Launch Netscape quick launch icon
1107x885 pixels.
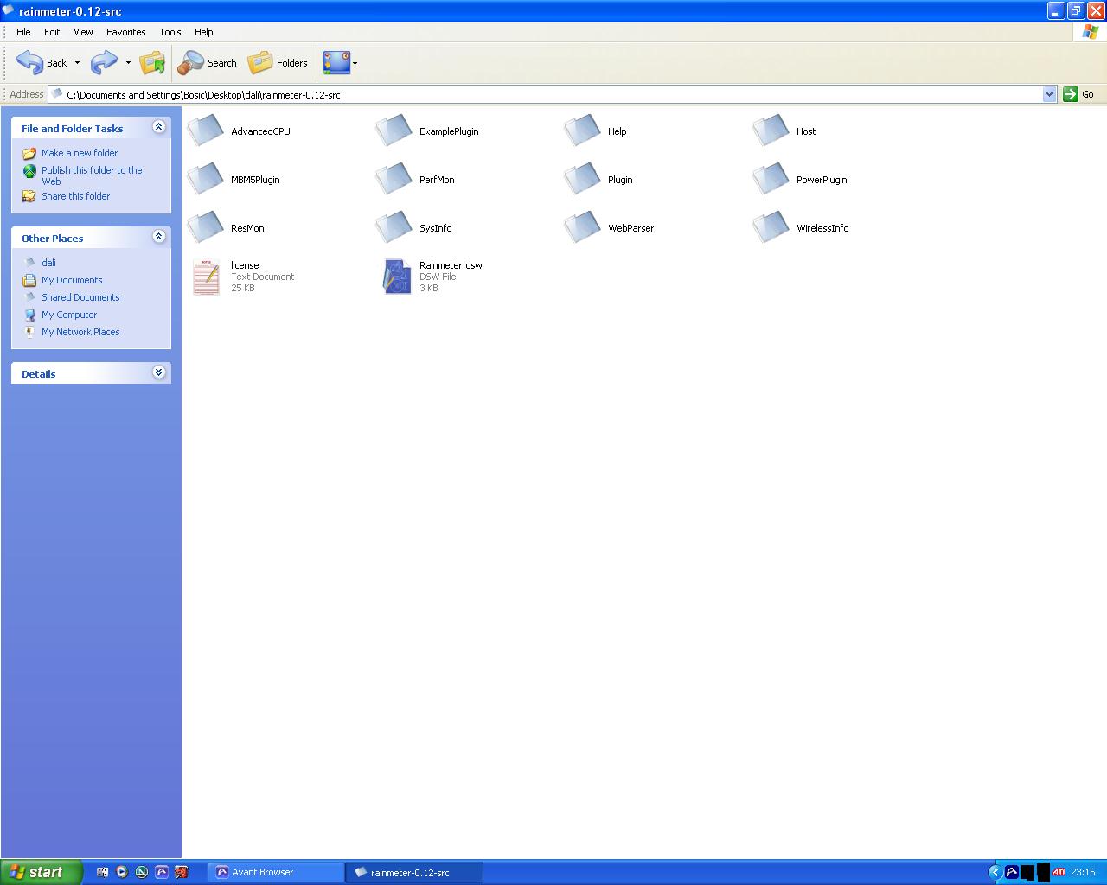[142, 872]
